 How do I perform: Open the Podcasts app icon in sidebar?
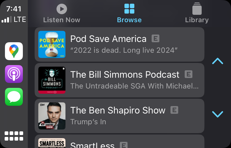pyautogui.click(x=14, y=74)
